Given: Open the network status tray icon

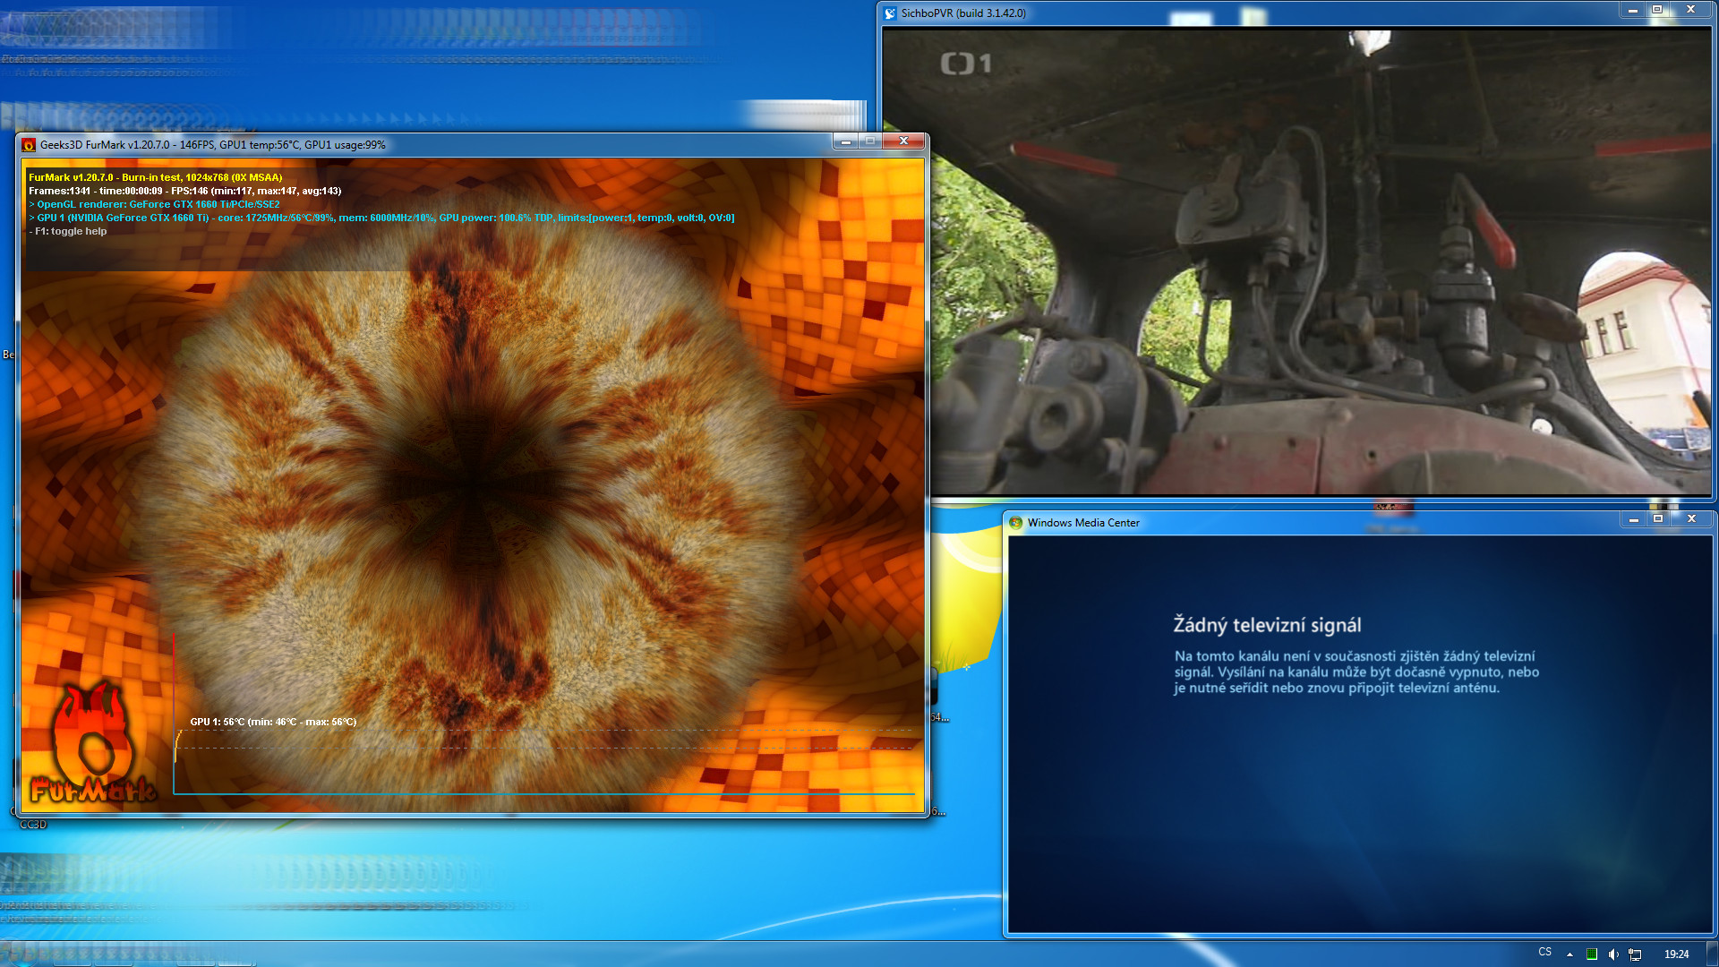Looking at the screenshot, I should click(1635, 954).
